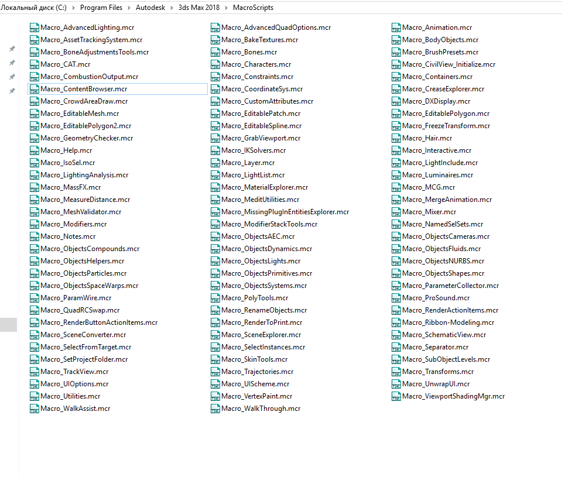This screenshot has height=477, width=562.
Task: Go to Локальный диск (C:) breadcrumb
Action: click(x=33, y=8)
